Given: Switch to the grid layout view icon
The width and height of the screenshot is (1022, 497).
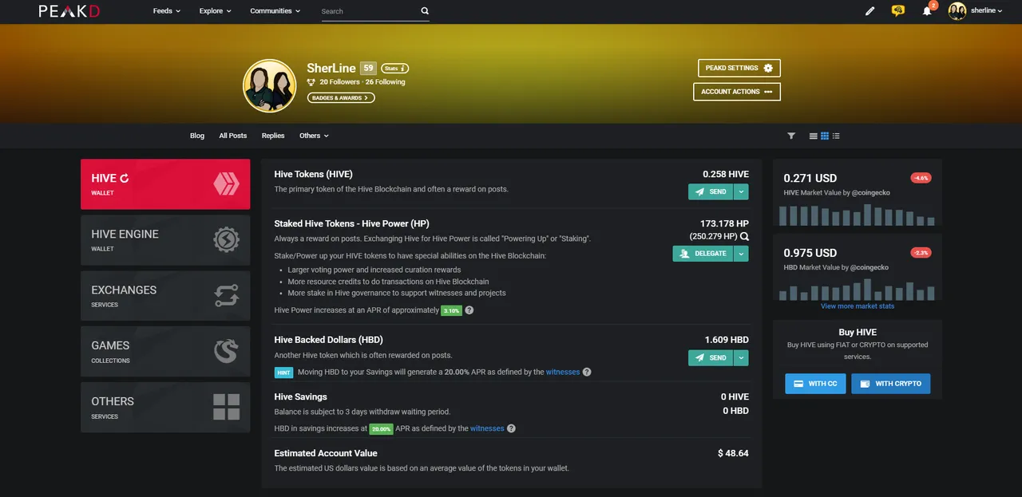Looking at the screenshot, I should click(825, 136).
